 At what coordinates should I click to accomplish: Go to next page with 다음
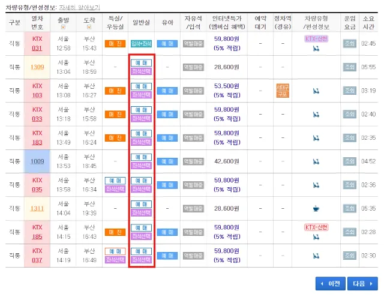tap(362, 283)
